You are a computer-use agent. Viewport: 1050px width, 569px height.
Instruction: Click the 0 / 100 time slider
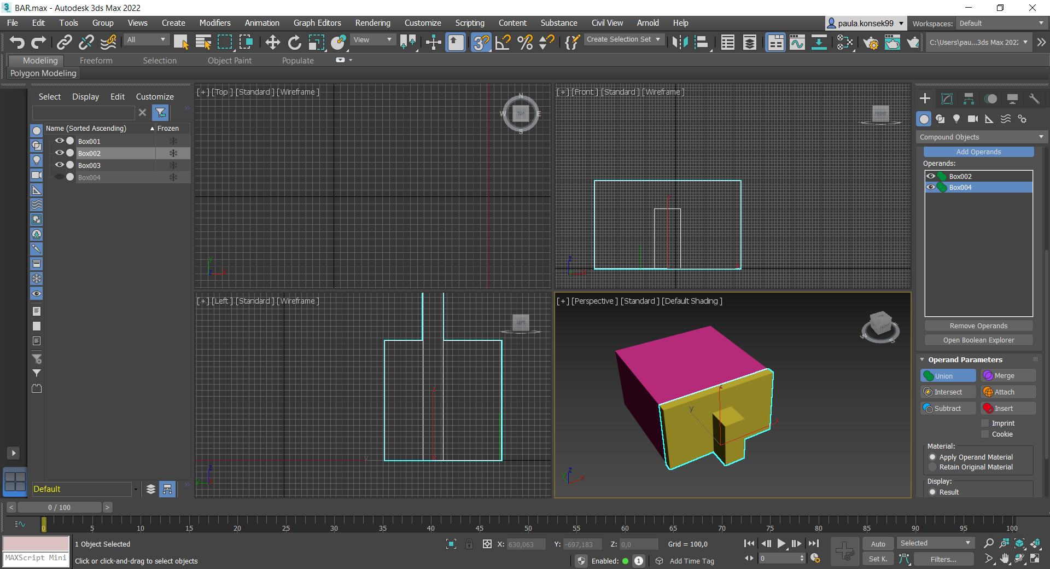(x=59, y=508)
